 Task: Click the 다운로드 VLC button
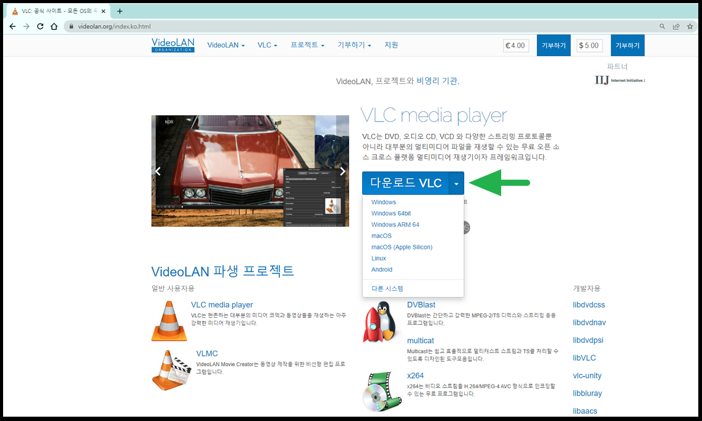point(405,183)
